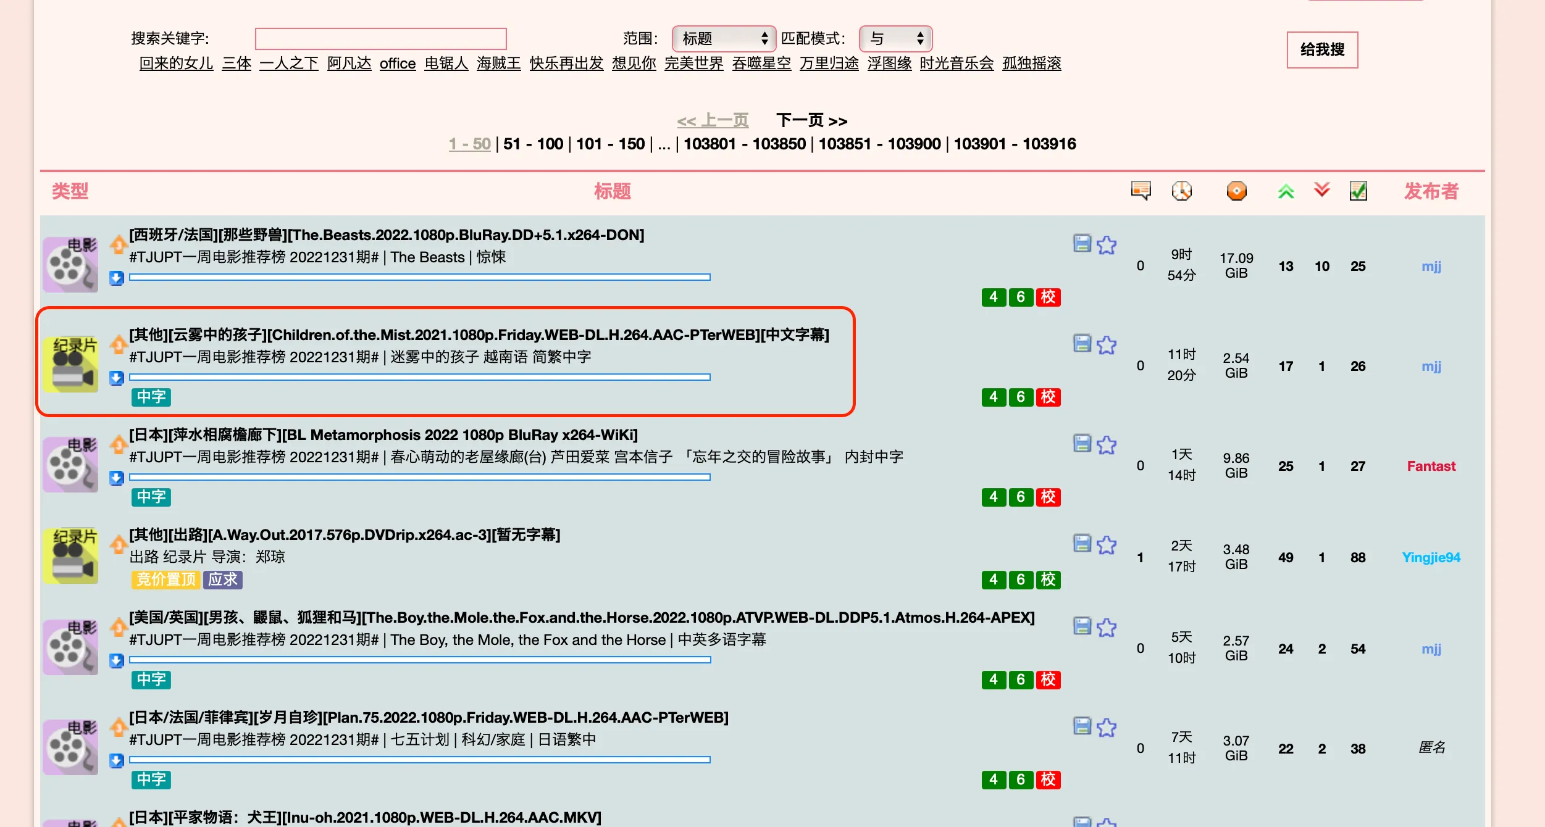Viewport: 1545px width, 827px height.
Task: Sort by comments icon column header
Action: point(1141,190)
